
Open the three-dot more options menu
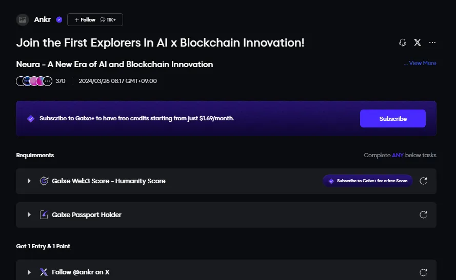pyautogui.click(x=432, y=42)
